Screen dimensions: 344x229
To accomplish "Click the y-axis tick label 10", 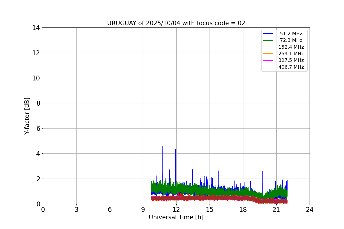I will pos(36,78).
